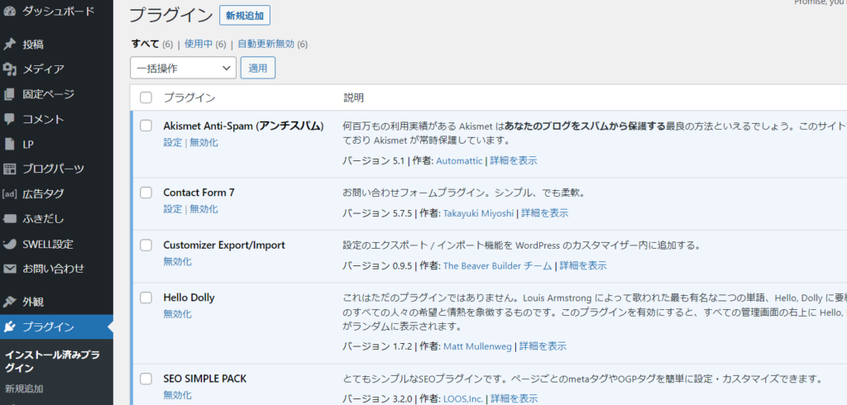Open the 広告タグ menu
The height and width of the screenshot is (405, 847).
click(x=43, y=194)
